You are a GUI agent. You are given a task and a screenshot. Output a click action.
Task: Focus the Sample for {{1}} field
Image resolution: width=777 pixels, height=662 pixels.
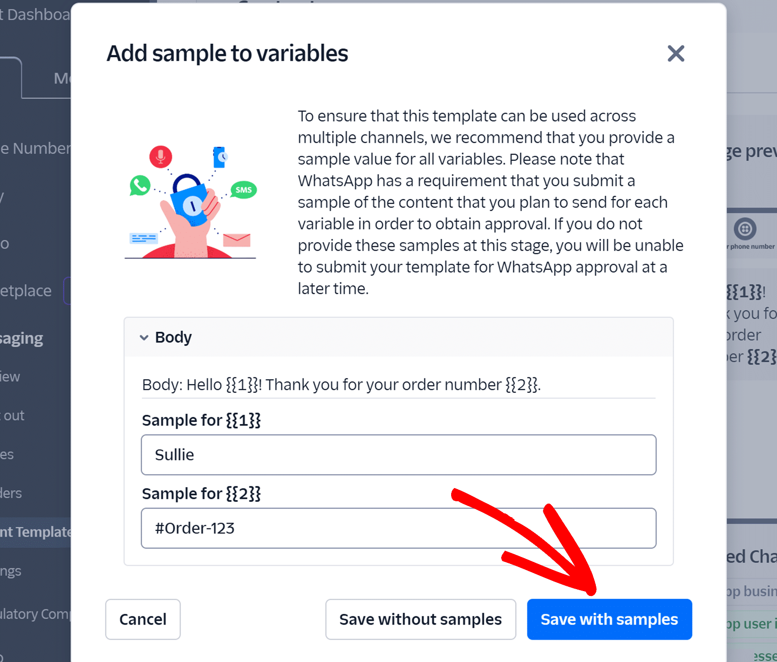coord(398,455)
